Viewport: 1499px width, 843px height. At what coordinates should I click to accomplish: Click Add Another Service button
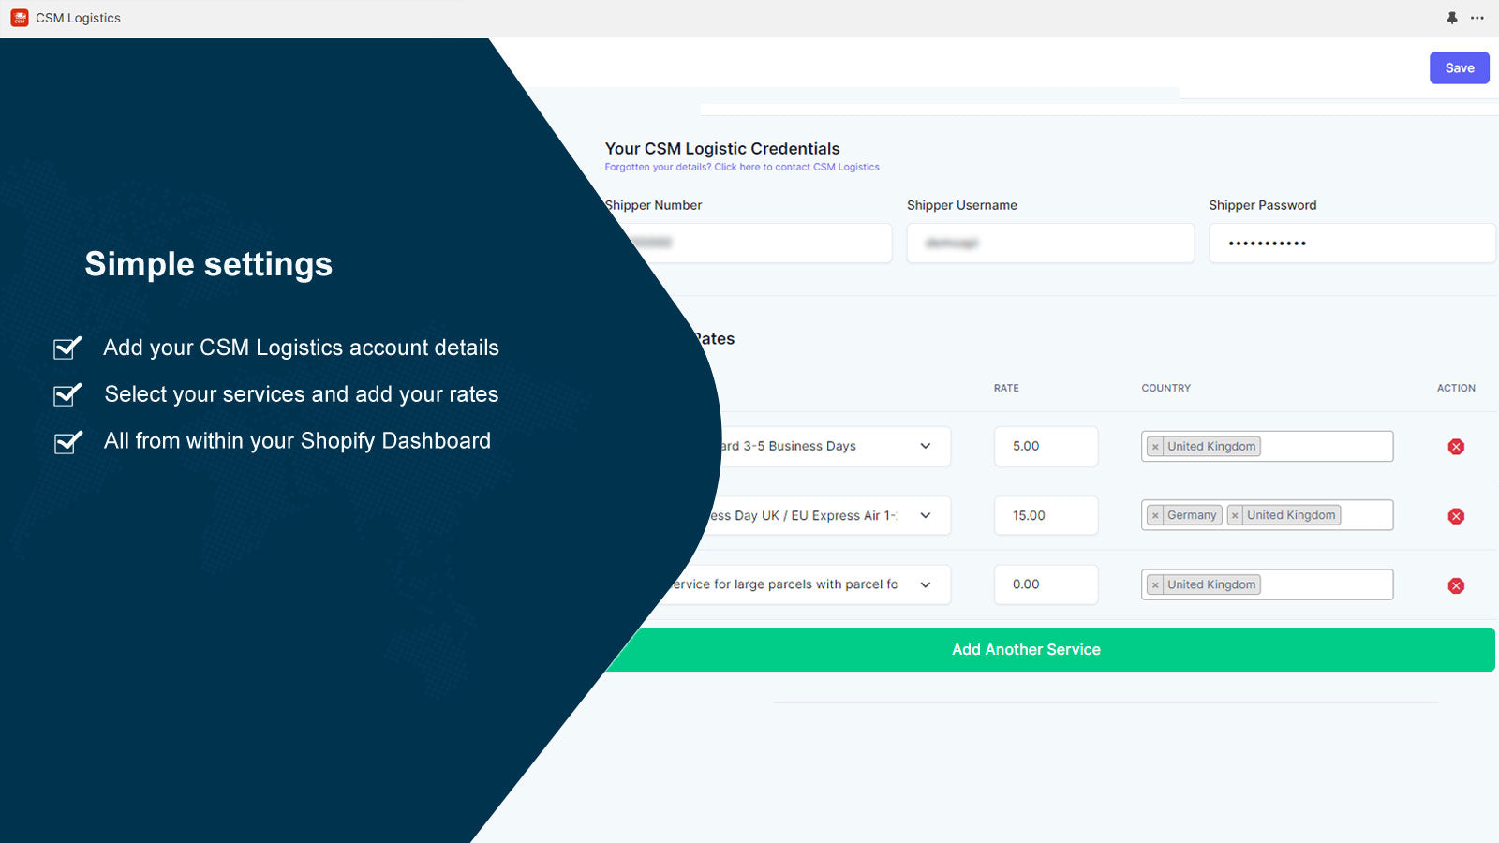tap(1049, 649)
